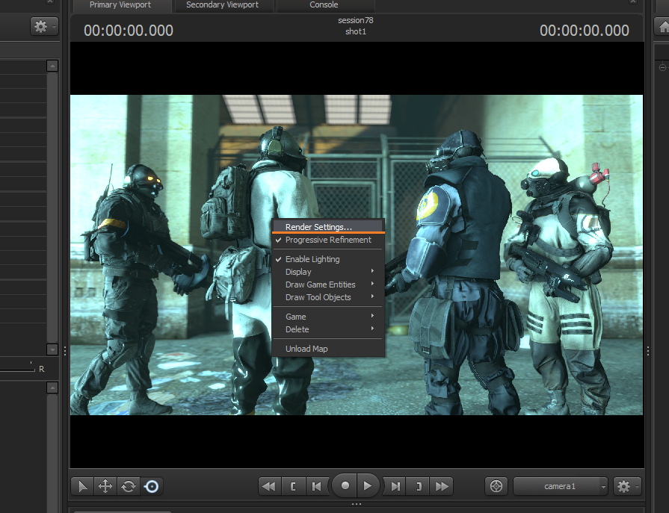Toggle Progressive Refinement option

[x=327, y=240]
